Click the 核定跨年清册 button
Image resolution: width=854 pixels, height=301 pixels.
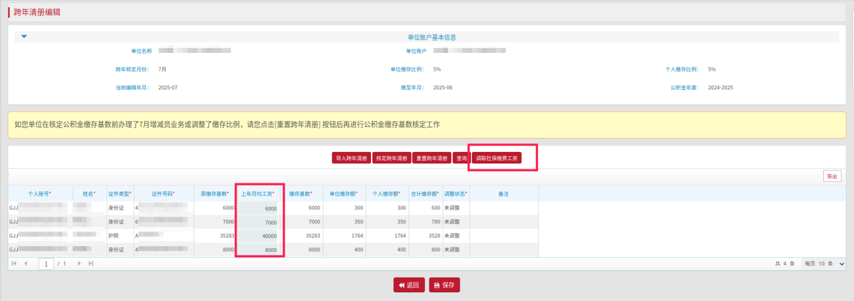click(391, 158)
